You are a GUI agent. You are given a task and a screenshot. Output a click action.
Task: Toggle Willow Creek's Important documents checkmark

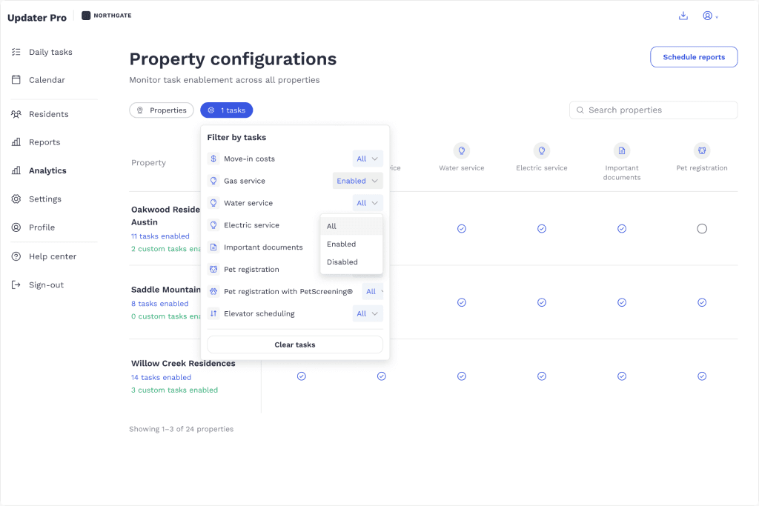point(622,376)
